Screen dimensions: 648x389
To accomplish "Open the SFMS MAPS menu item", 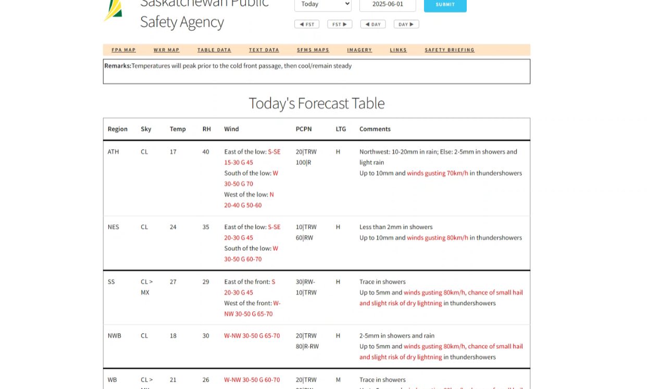I will (x=313, y=50).
